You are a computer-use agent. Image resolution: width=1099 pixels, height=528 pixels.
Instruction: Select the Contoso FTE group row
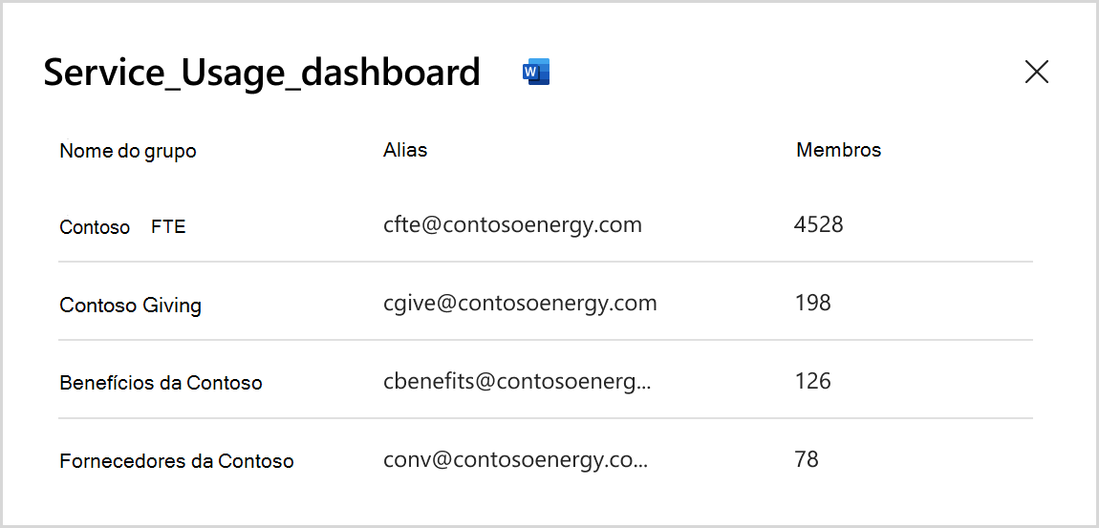[x=122, y=227]
